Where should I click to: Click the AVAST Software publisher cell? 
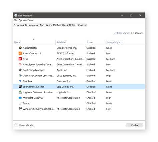65,53
